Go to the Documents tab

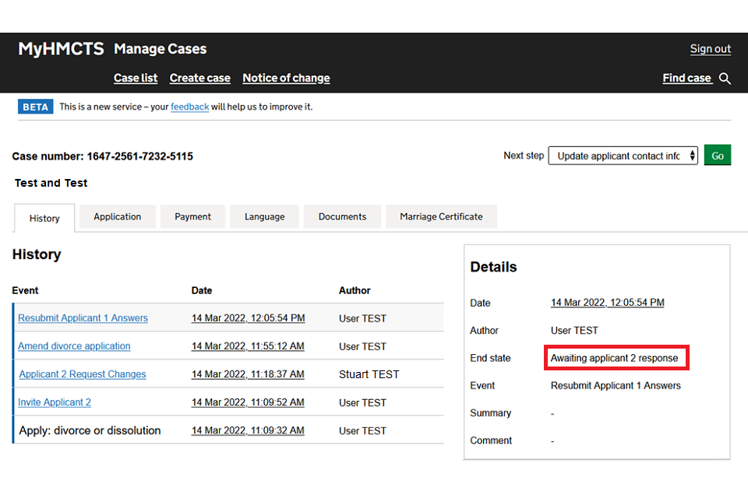pyautogui.click(x=342, y=217)
